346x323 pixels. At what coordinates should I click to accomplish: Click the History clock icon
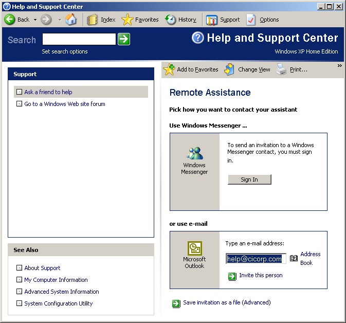pyautogui.click(x=170, y=20)
